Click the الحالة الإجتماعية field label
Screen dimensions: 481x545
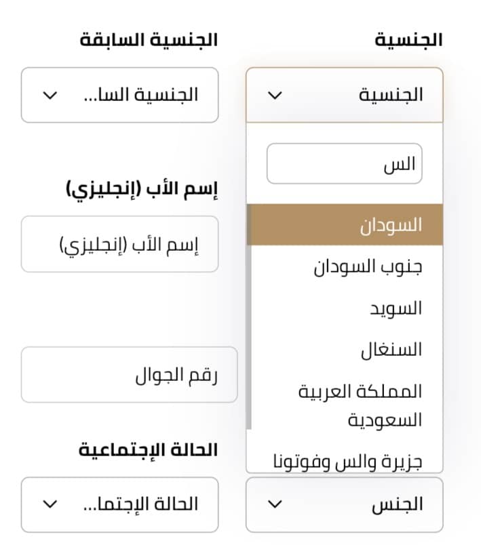pos(149,449)
